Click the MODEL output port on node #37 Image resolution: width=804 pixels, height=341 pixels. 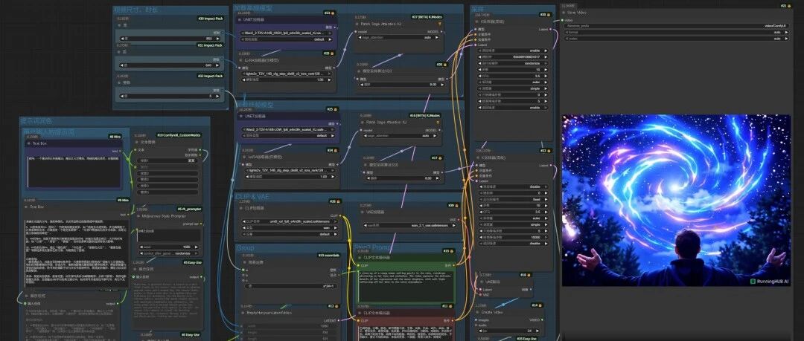pyautogui.click(x=442, y=30)
